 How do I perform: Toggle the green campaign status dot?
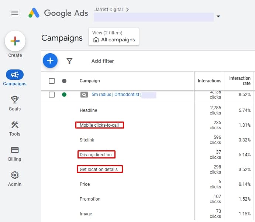(x=64, y=95)
